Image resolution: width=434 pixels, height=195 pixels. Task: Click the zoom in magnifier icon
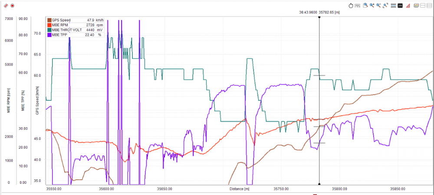[x=372, y=5]
